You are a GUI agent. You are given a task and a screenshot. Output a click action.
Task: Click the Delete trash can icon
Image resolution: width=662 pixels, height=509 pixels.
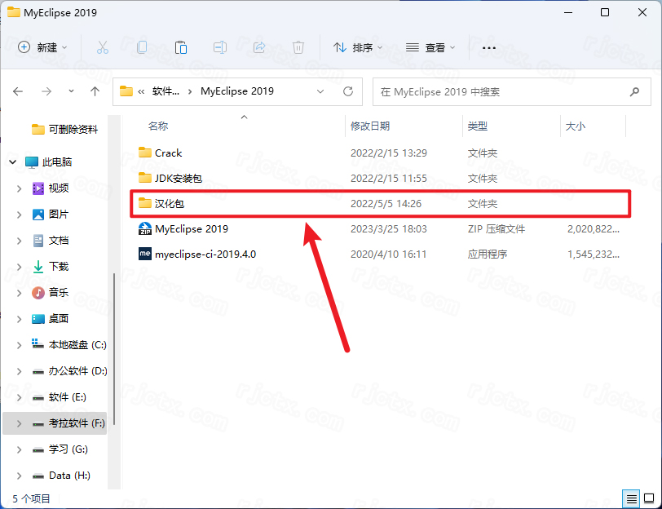pyautogui.click(x=298, y=47)
